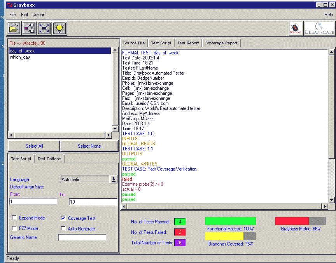This screenshot has height=263, width=336.
Task: Click the Generic Name input field
Action: tap(82, 237)
